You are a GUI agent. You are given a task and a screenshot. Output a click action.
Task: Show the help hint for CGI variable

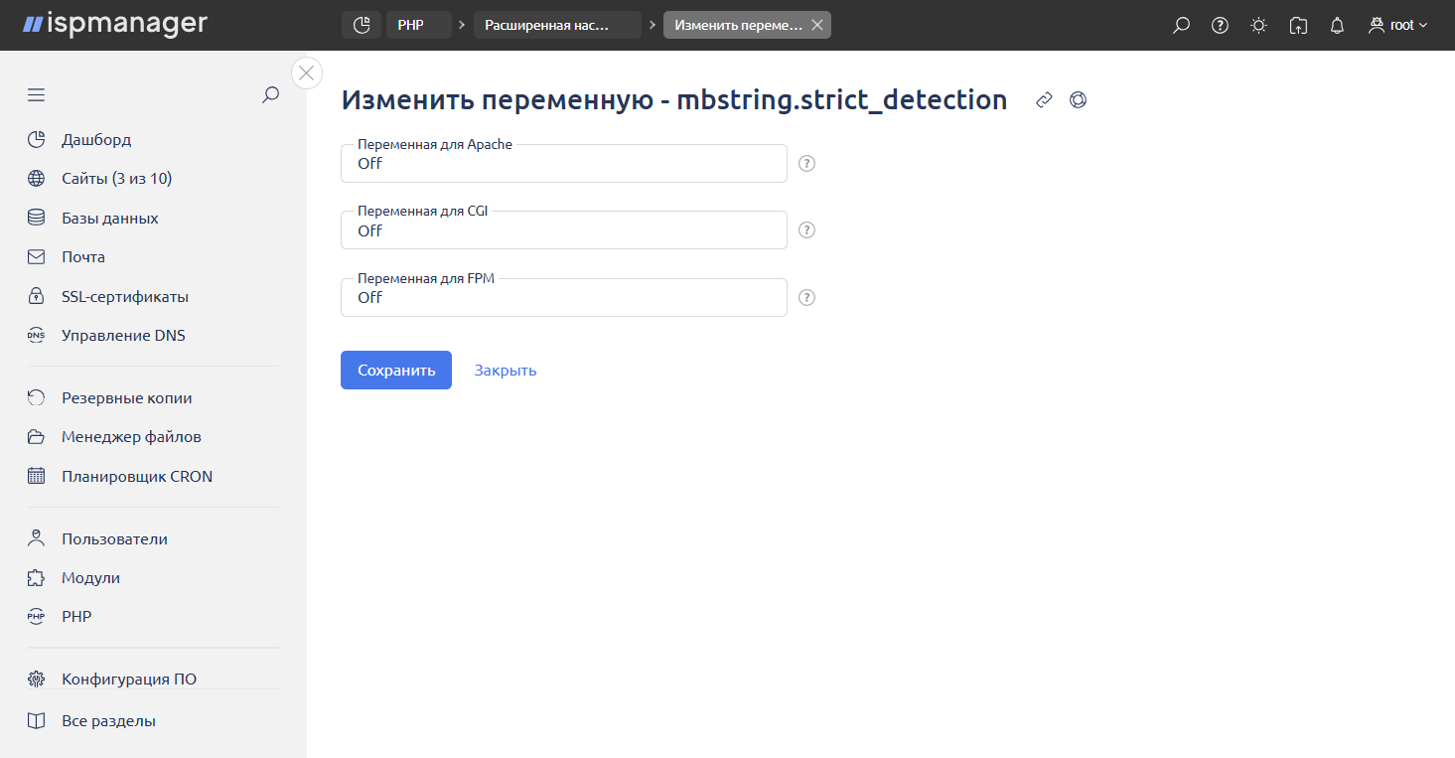(x=807, y=230)
